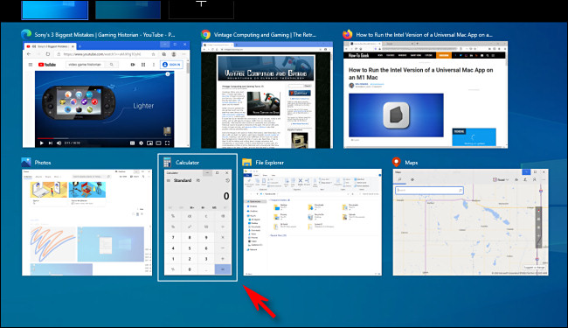
Task: Toggle captions in the YouTube player
Action: pyautogui.click(x=133, y=143)
